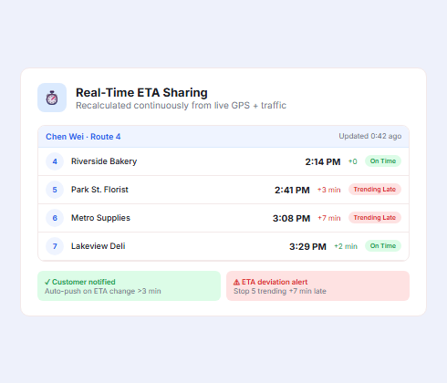
Task: Click the "3:29 PM" ETA value
Action: click(307, 246)
